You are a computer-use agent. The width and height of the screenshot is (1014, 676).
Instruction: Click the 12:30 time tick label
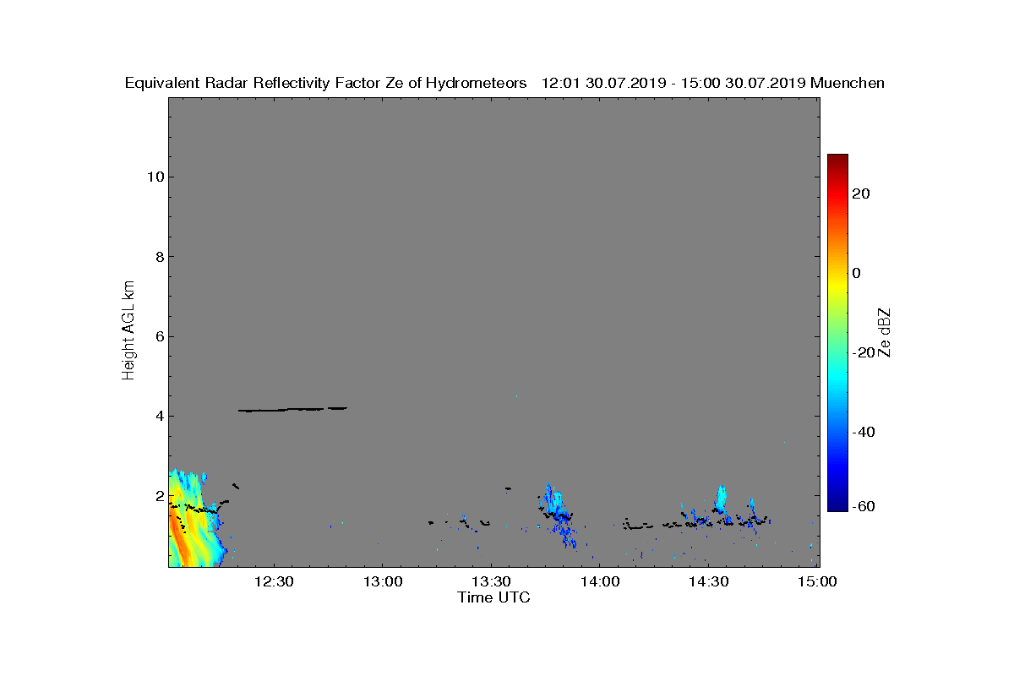point(274,581)
